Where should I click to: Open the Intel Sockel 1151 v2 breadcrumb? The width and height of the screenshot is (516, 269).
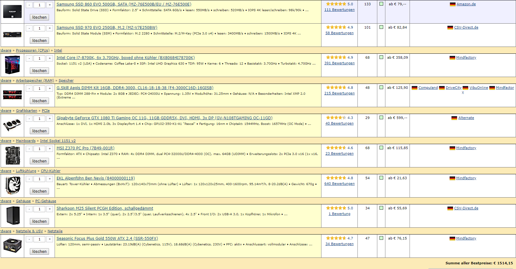click(58, 141)
